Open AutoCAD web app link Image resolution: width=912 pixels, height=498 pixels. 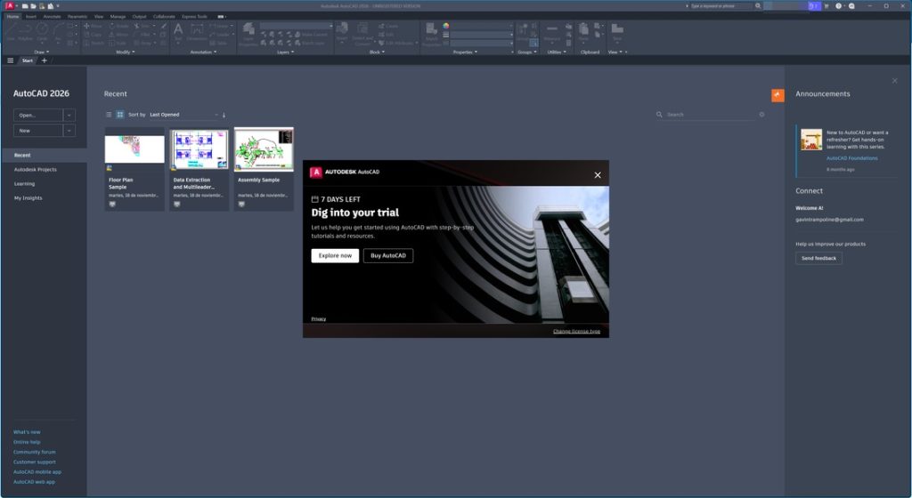click(x=34, y=481)
